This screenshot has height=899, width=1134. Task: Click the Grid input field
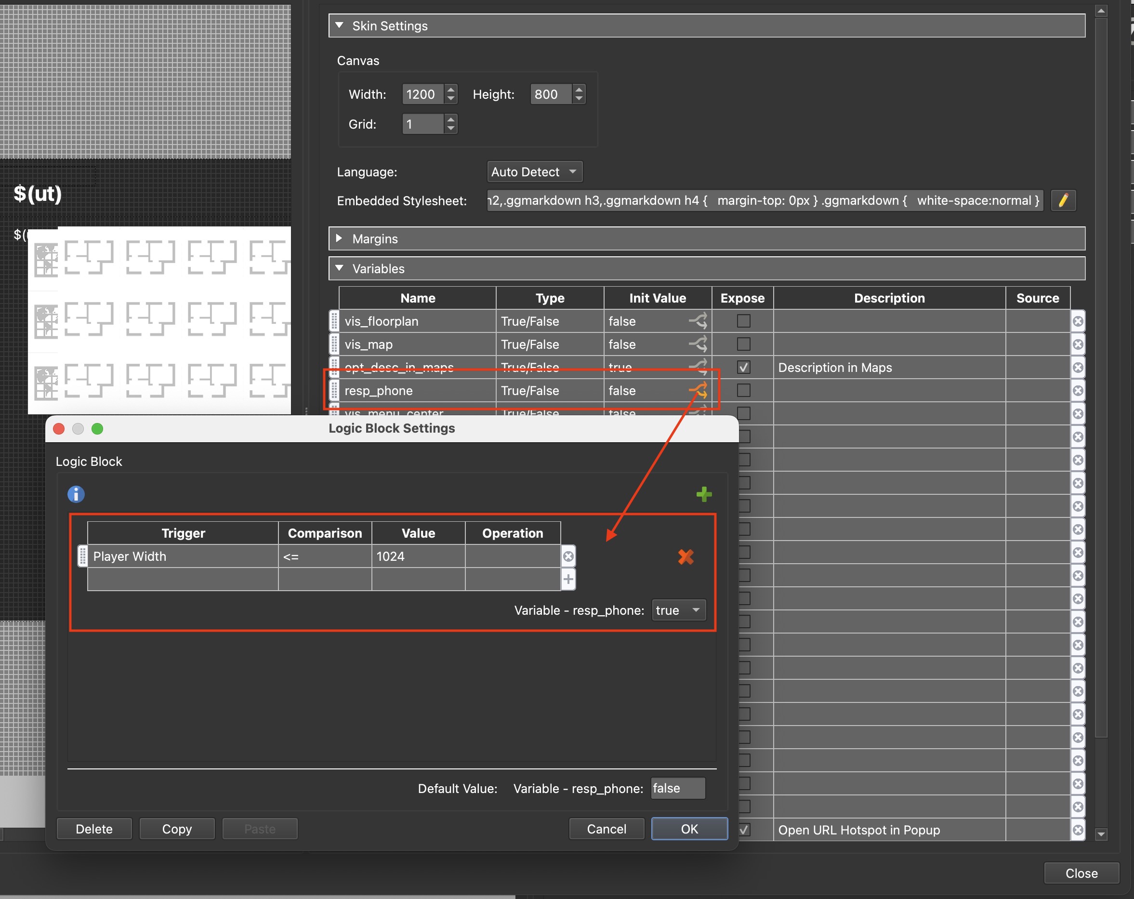[x=423, y=124]
